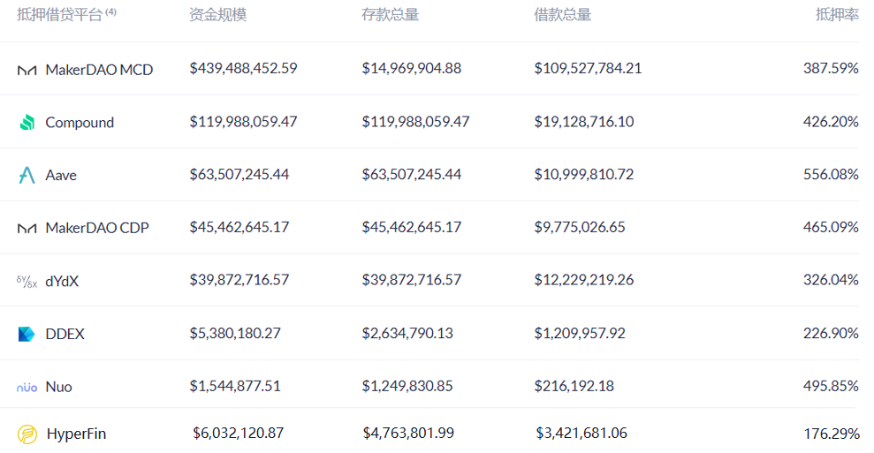Select collateral ratio 426.20%

click(831, 122)
